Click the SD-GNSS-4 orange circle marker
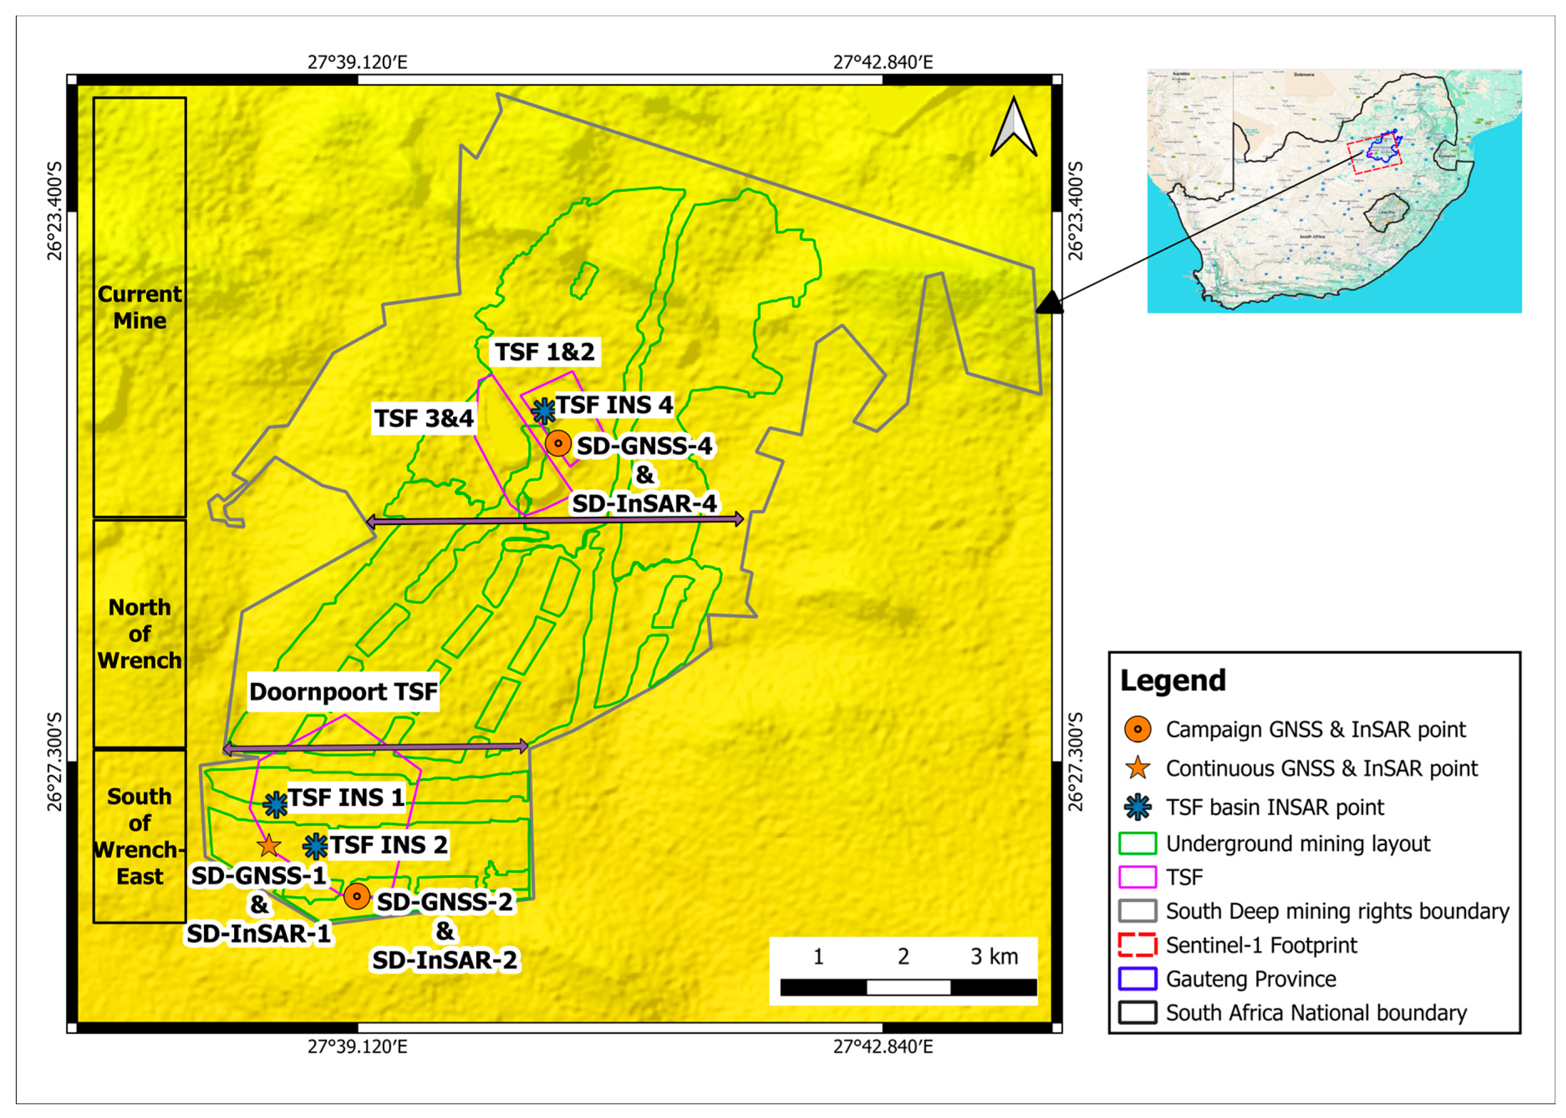 (x=558, y=443)
